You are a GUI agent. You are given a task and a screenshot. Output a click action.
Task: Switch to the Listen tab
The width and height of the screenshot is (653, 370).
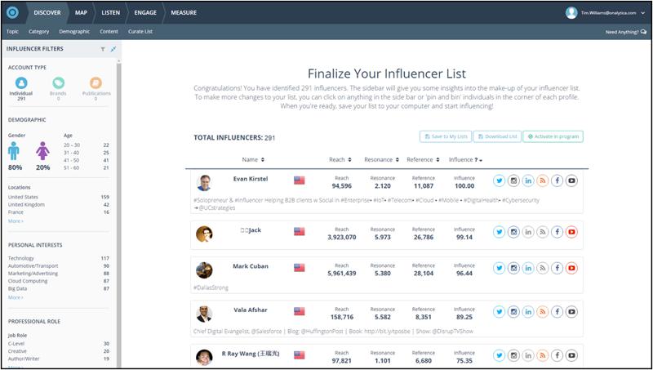[111, 12]
